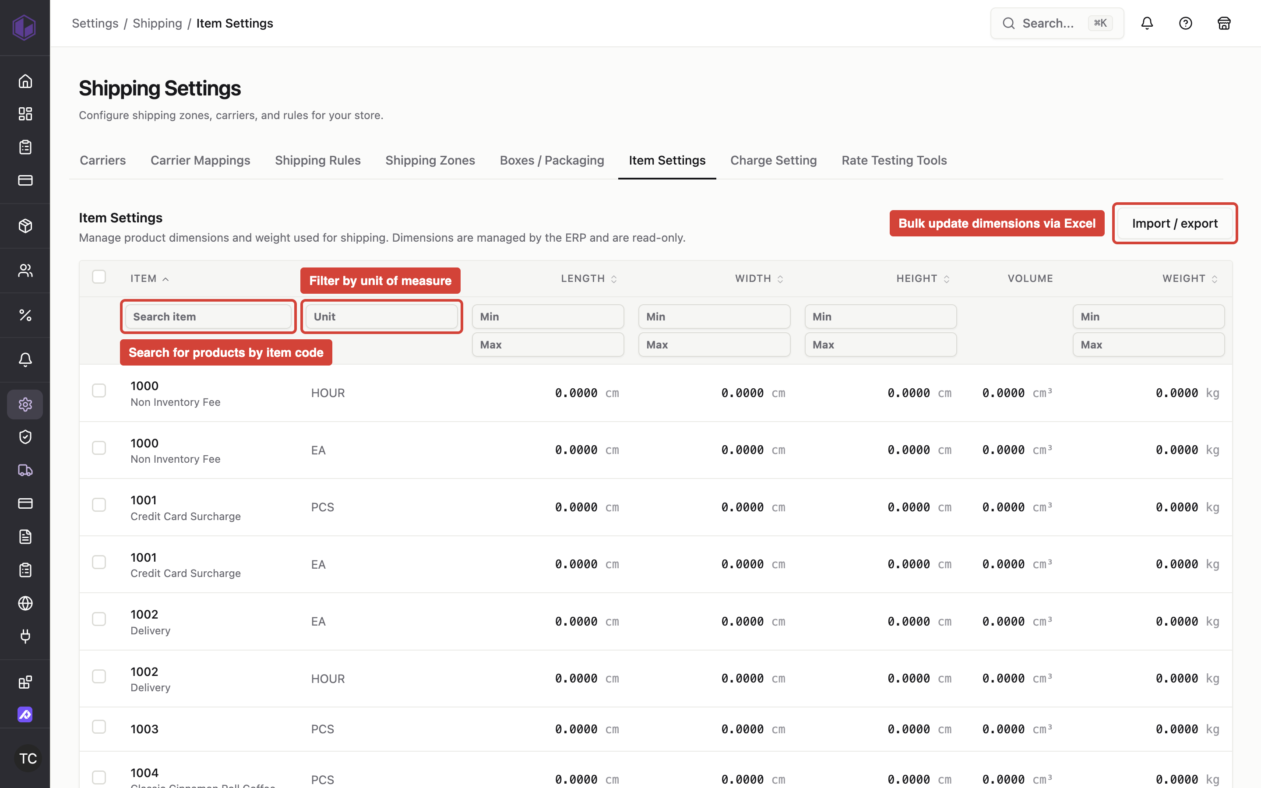Open the sidebar bell notifications icon
This screenshot has width=1261, height=788.
pos(25,359)
